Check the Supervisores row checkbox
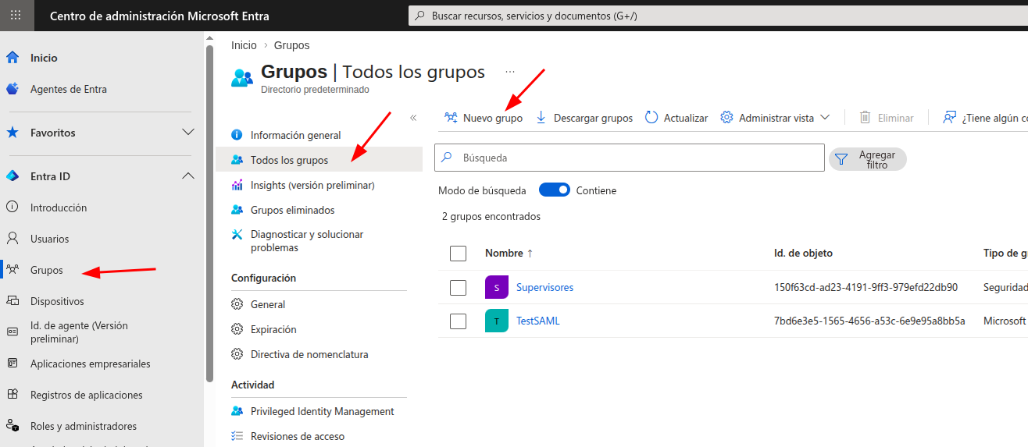The height and width of the screenshot is (447, 1028). (459, 288)
